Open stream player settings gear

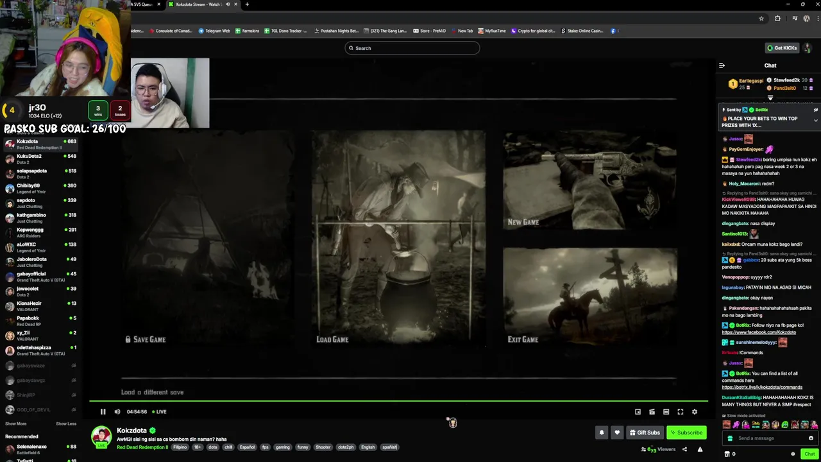[x=694, y=412]
